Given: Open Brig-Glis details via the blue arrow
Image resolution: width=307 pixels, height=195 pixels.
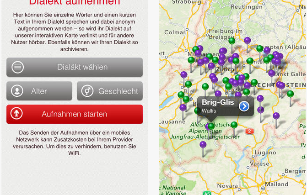Looking at the screenshot, I should coord(244,106).
